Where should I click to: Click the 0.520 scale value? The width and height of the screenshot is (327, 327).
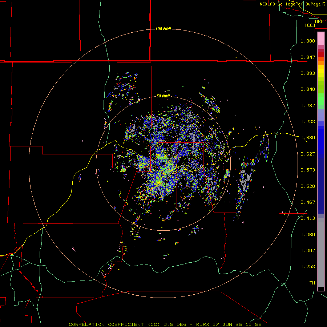[308, 186]
